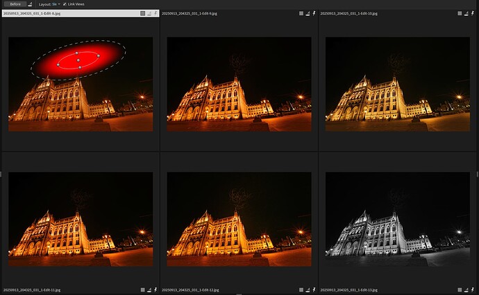Click the center handle of the red radial mask

coord(78,61)
